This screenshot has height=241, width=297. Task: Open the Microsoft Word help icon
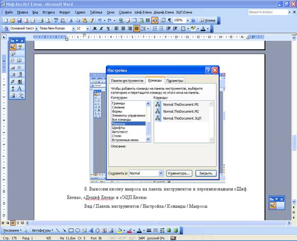[193, 20]
